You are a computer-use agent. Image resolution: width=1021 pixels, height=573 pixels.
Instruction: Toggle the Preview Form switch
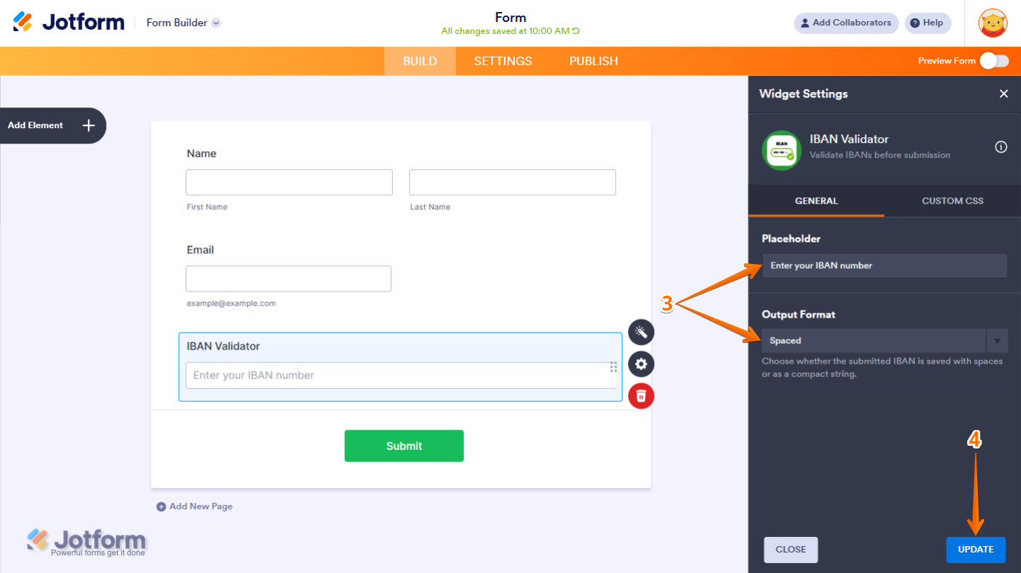coord(994,61)
